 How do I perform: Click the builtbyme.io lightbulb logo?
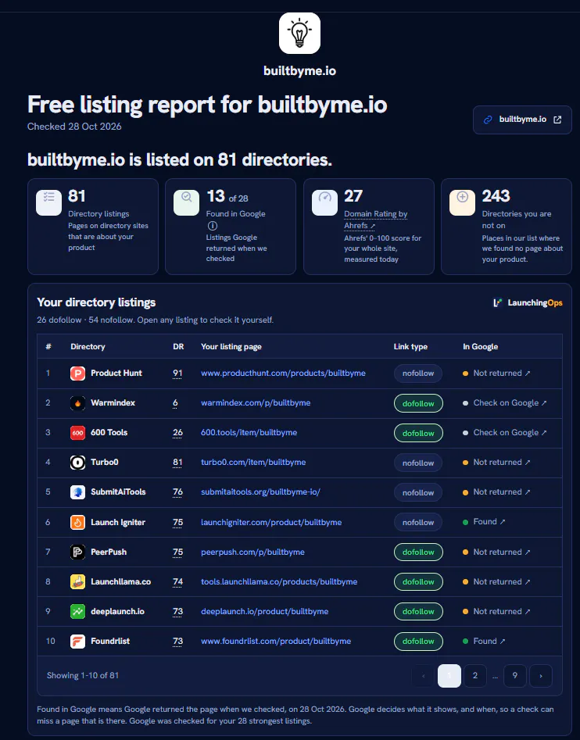(x=299, y=33)
